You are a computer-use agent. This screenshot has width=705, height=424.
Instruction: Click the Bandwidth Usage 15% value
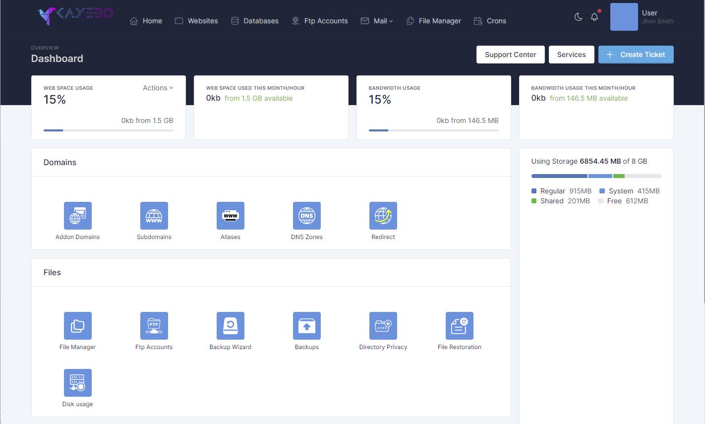click(380, 100)
